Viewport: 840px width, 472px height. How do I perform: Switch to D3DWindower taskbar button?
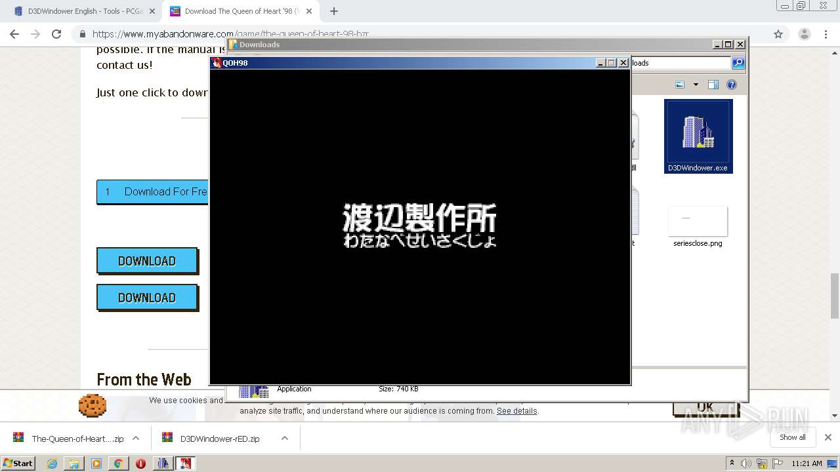[163, 463]
